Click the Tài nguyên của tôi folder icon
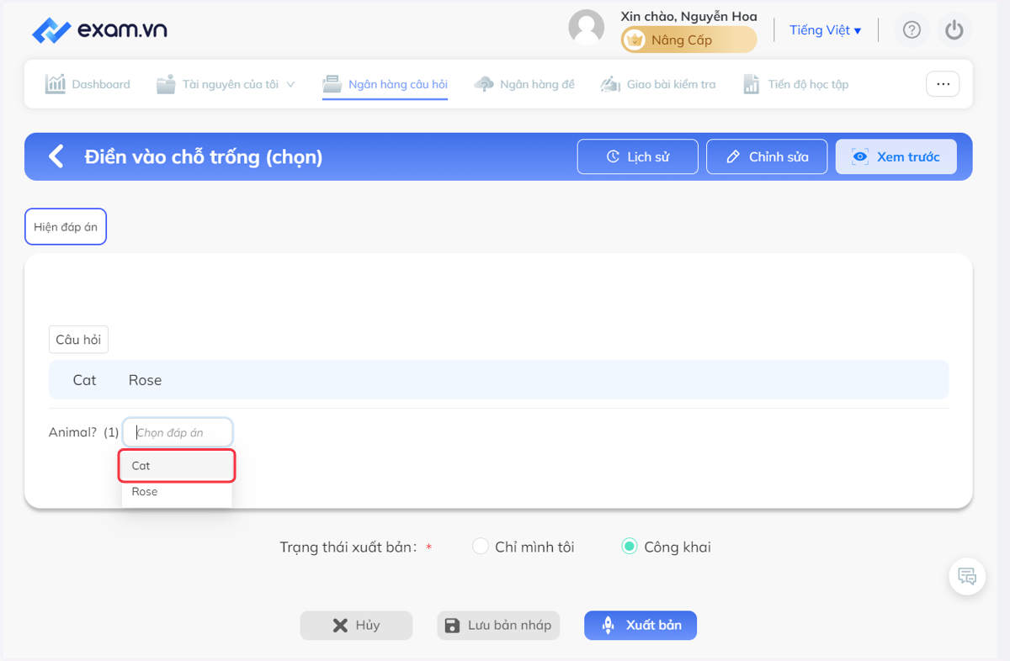The image size is (1010, 661). coord(166,84)
